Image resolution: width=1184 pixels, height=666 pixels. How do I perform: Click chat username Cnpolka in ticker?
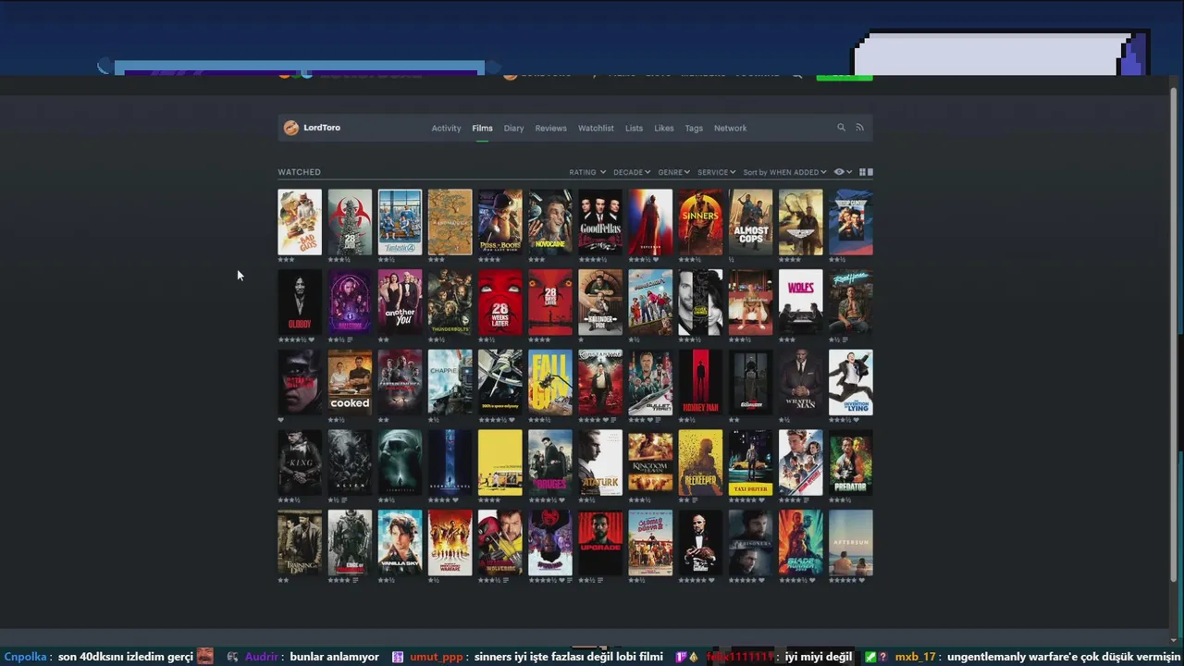pyautogui.click(x=26, y=657)
